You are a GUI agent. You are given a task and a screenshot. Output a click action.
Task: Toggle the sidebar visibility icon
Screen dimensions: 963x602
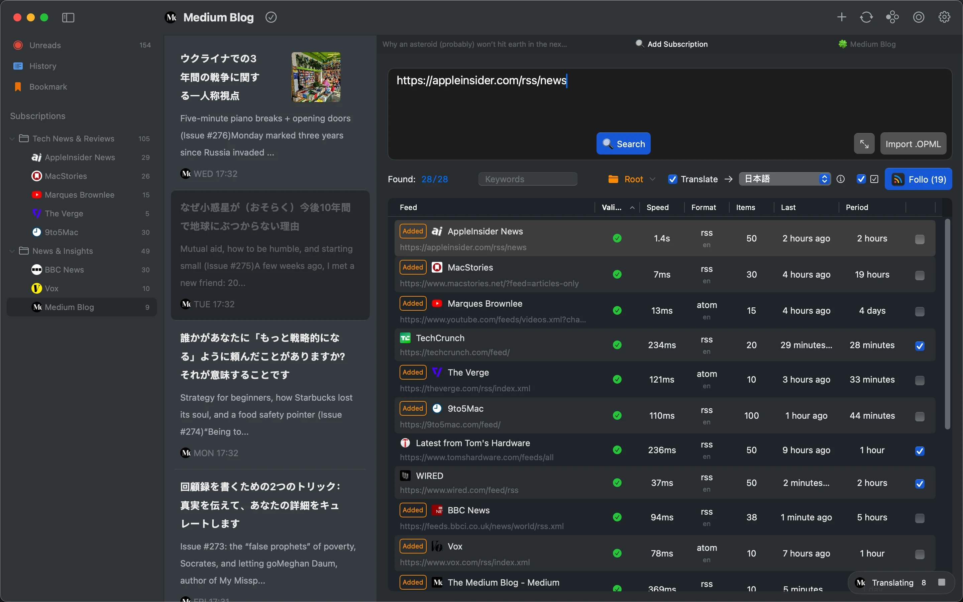click(x=68, y=17)
